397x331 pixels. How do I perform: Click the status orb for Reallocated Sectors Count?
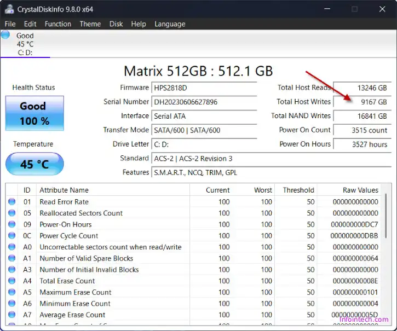coord(11,213)
